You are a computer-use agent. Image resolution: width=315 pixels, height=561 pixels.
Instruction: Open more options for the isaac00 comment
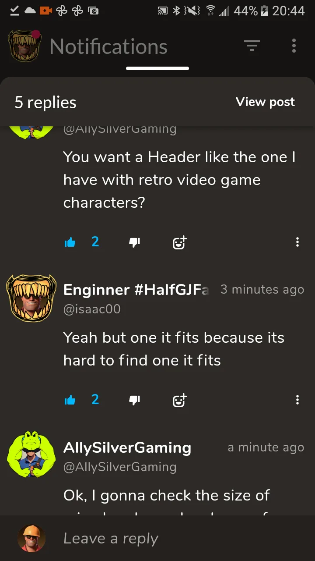click(297, 400)
